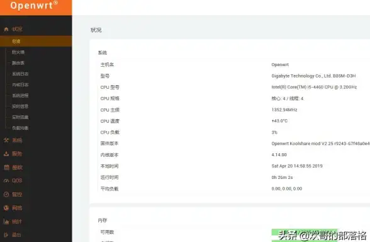Click the CPU 型号 row label
This screenshot has height=242, width=370.
pos(109,87)
